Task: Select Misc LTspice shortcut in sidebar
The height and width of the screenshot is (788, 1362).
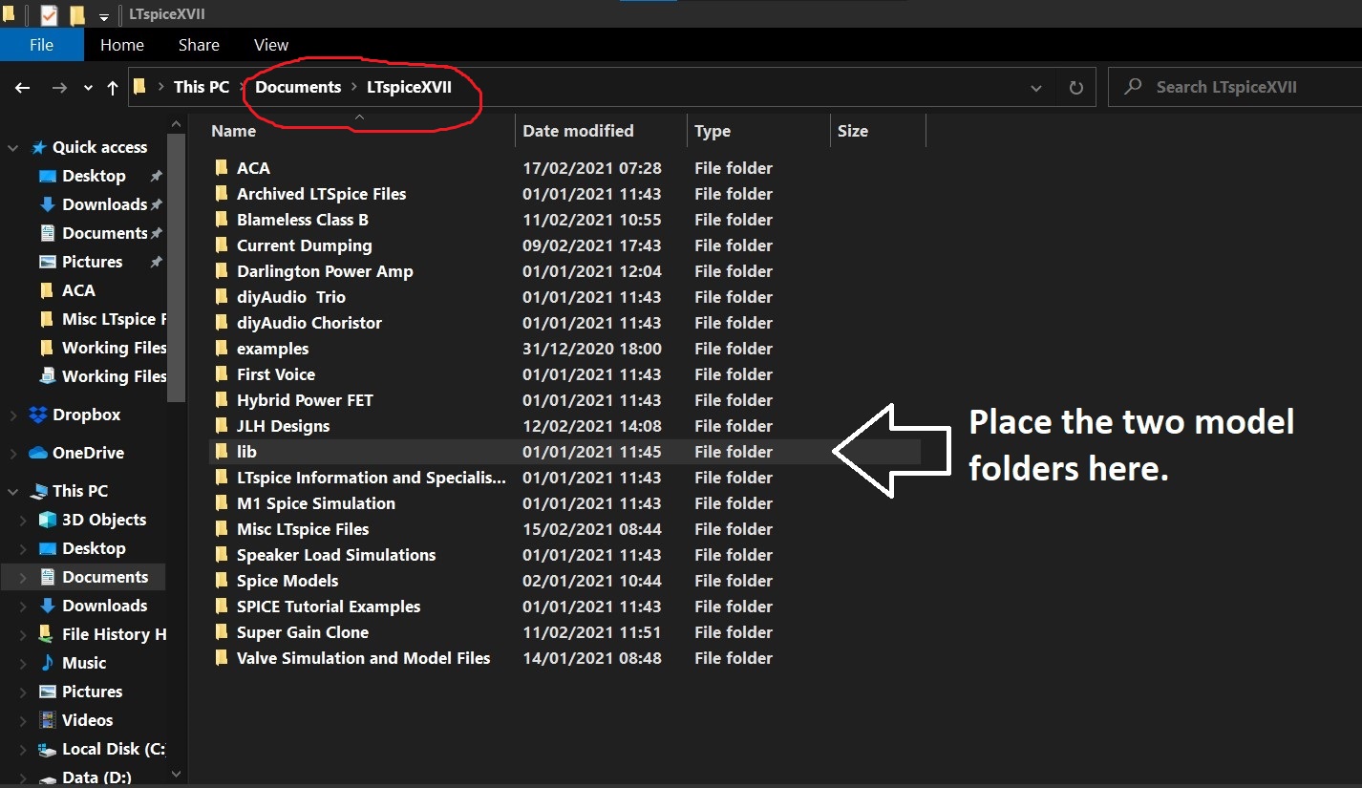Action: click(114, 319)
